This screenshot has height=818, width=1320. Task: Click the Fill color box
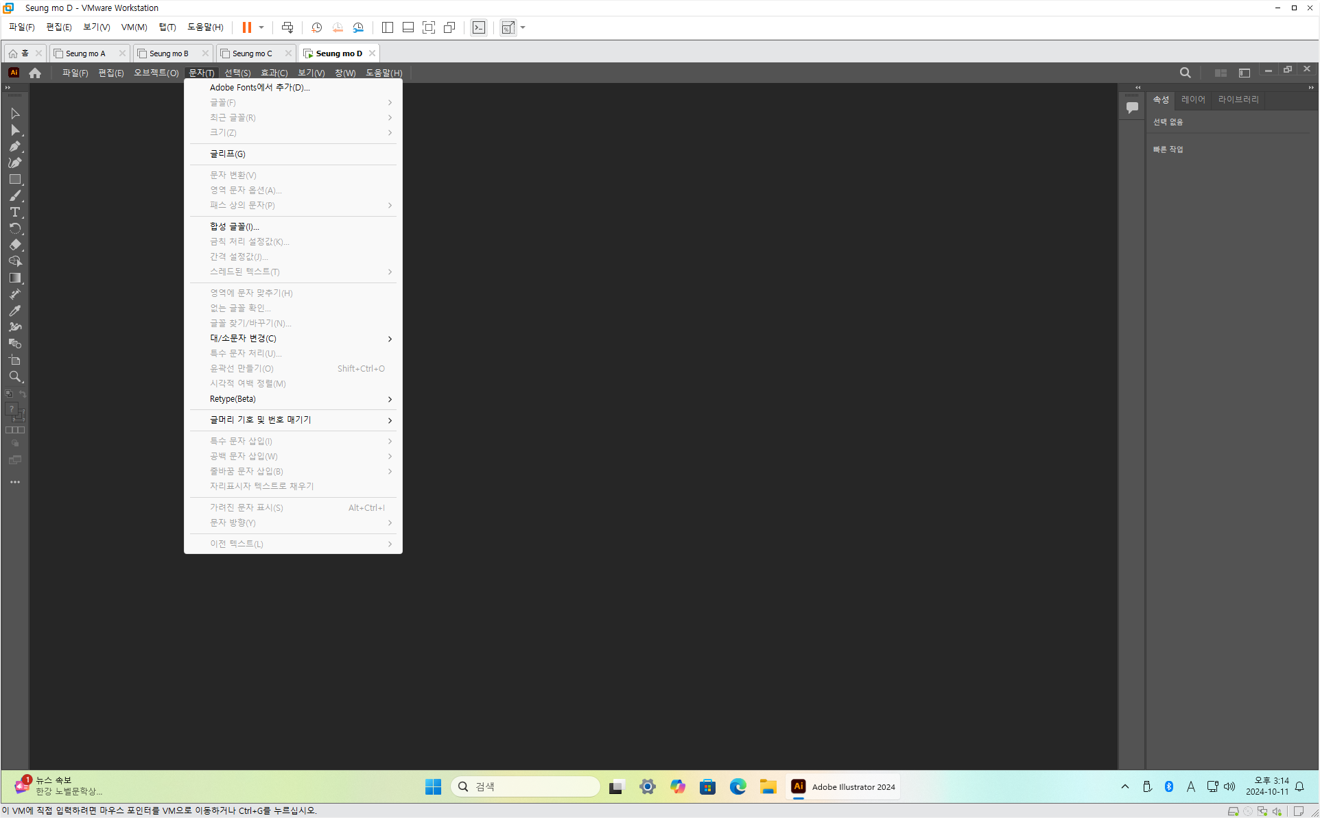tap(11, 409)
